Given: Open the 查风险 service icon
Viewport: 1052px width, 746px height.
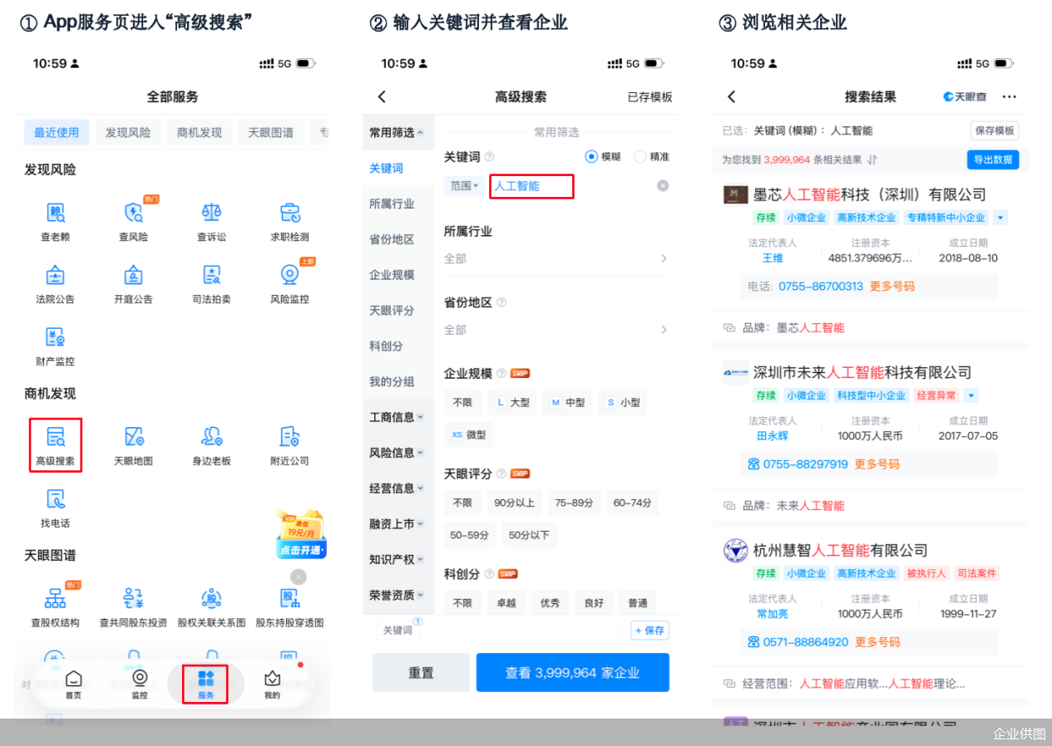Looking at the screenshot, I should [134, 214].
